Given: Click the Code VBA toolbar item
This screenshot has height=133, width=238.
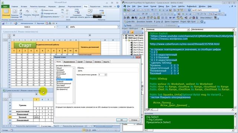Looking at the screenshot, I should point(129,22).
